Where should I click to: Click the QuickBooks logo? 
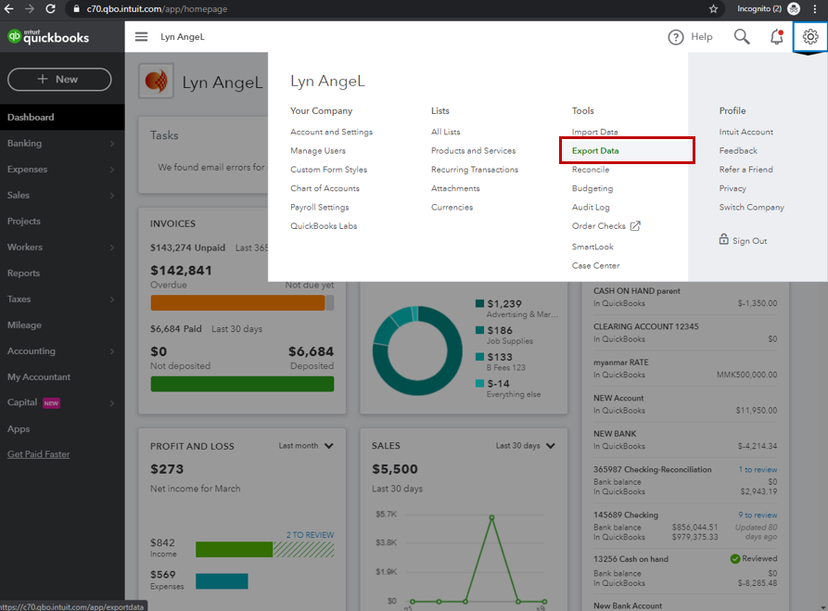tap(48, 36)
